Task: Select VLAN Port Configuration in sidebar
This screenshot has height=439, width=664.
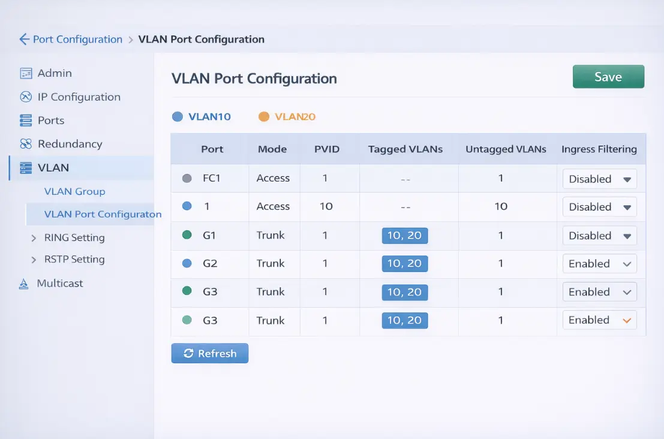Action: tap(103, 214)
